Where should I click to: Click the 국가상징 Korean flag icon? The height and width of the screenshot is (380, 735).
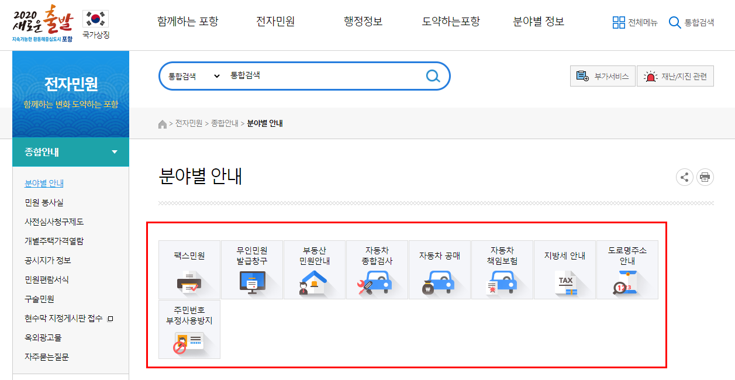[96, 20]
